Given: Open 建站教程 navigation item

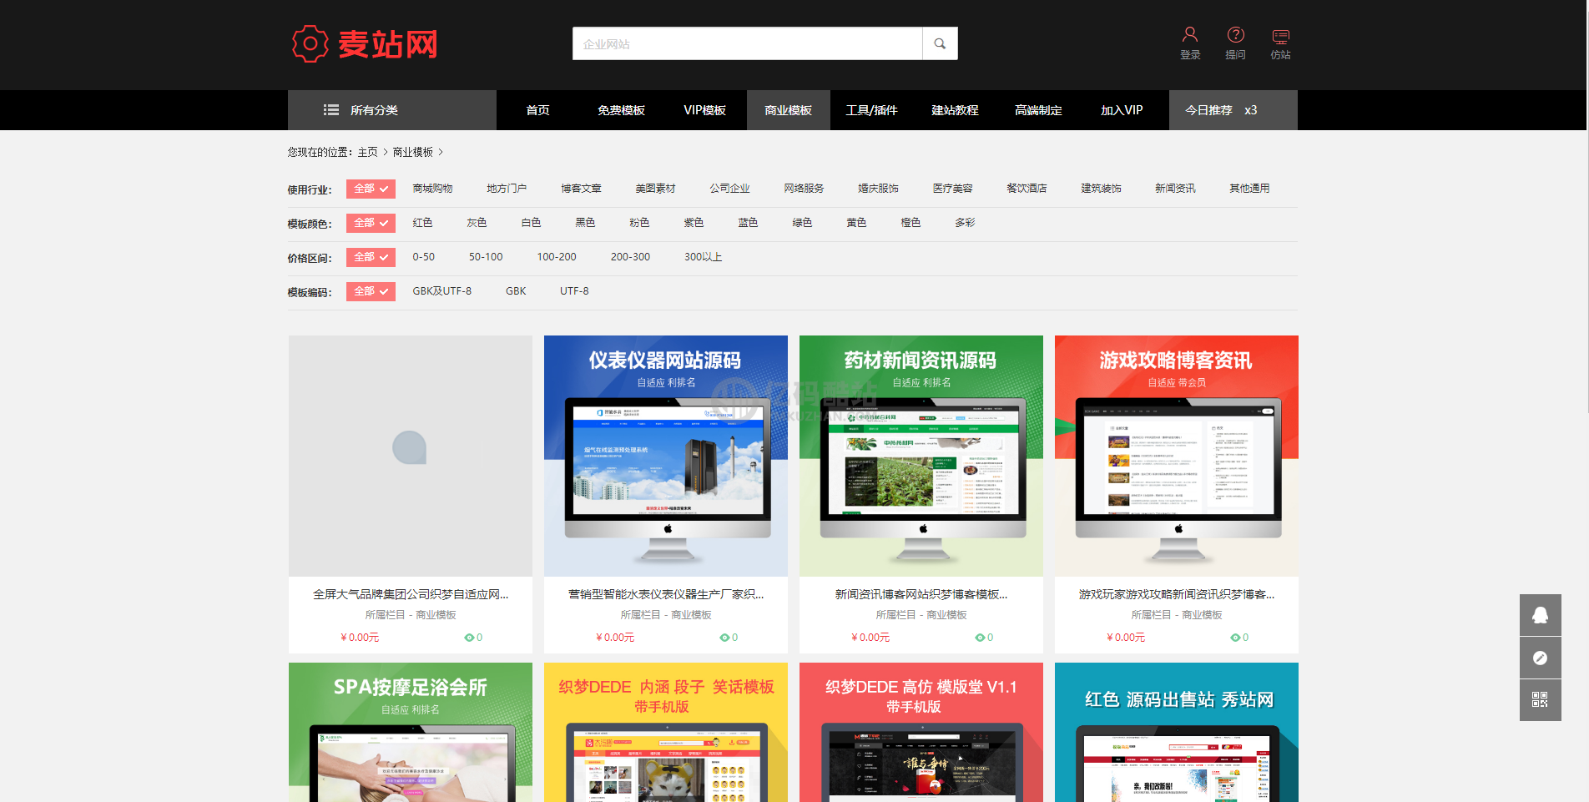Looking at the screenshot, I should tap(955, 110).
